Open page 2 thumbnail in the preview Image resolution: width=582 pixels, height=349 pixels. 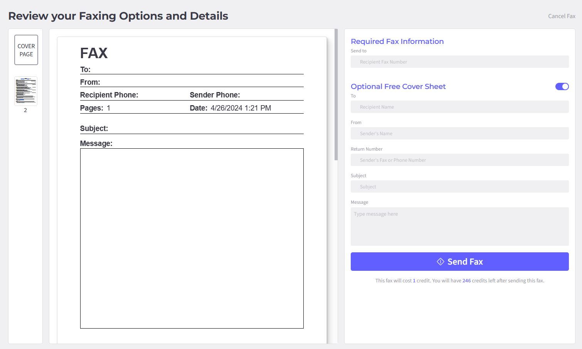(x=25, y=91)
